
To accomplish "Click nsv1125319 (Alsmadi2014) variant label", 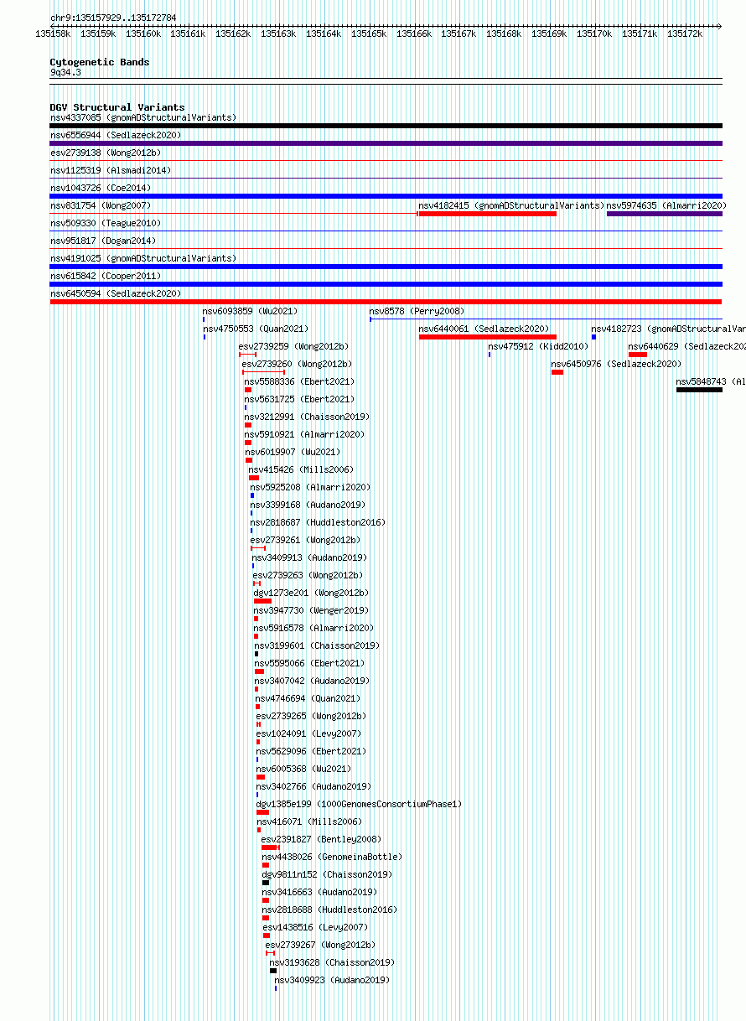I will (x=111, y=170).
